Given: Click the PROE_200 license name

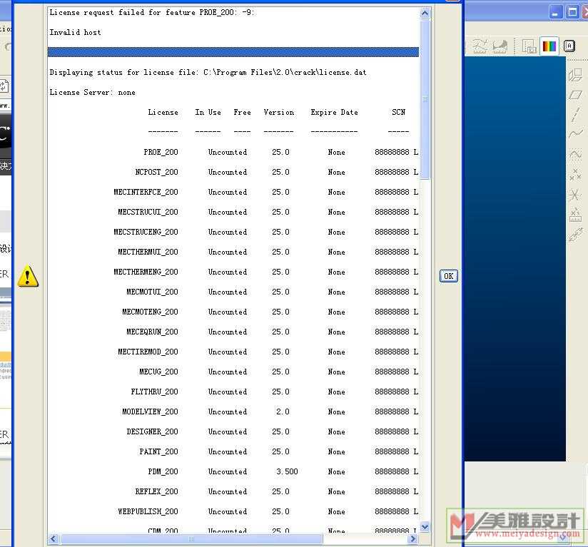Looking at the screenshot, I should 161,152.
